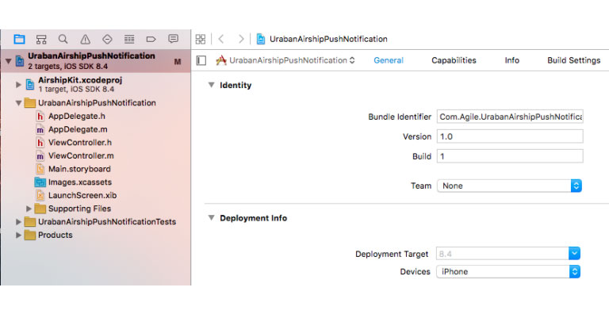Select AppDelegate.m file
The width and height of the screenshot is (609, 318).
(78, 129)
